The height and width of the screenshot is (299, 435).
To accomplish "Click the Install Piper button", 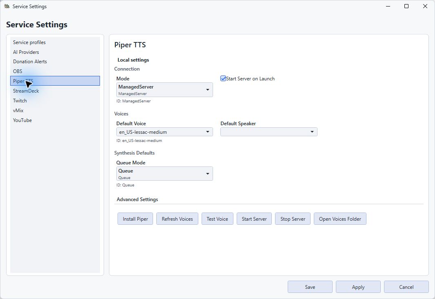I will 135,219.
